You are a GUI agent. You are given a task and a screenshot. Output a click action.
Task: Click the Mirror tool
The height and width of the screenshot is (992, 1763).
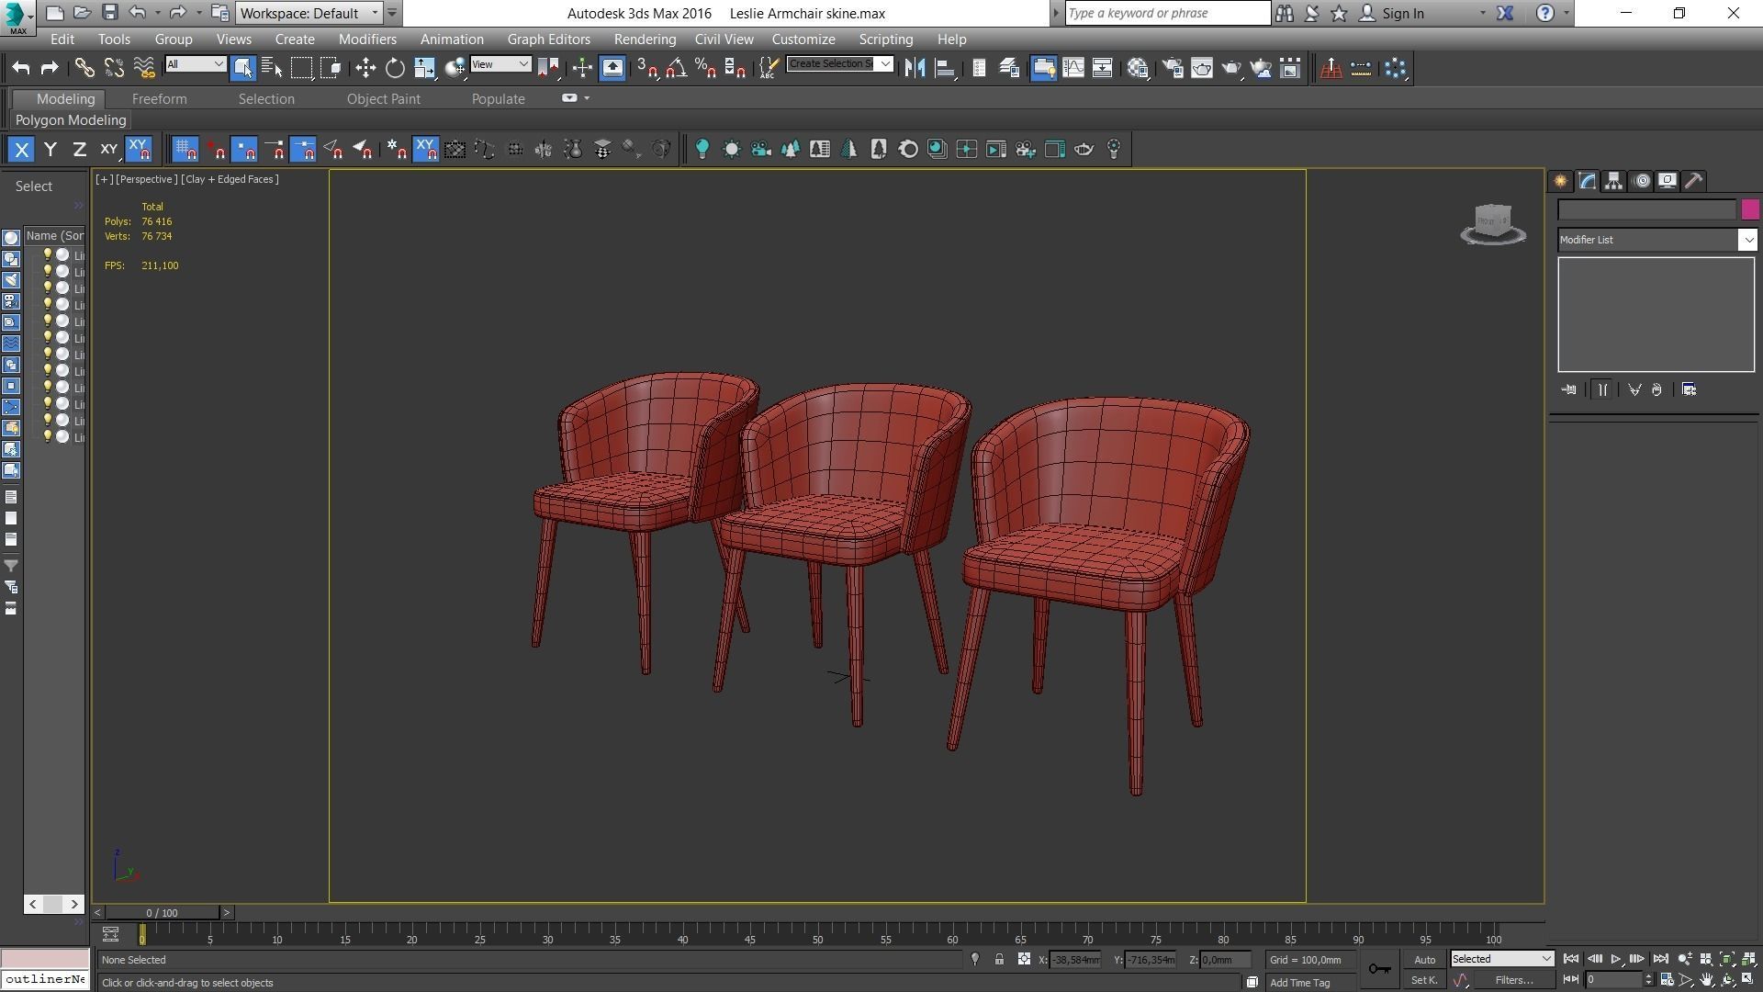pos(915,68)
